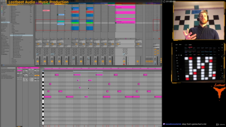This screenshot has height=127, width=226.
Task: Expand the Pad preset folder
Action: (x=12, y=59)
